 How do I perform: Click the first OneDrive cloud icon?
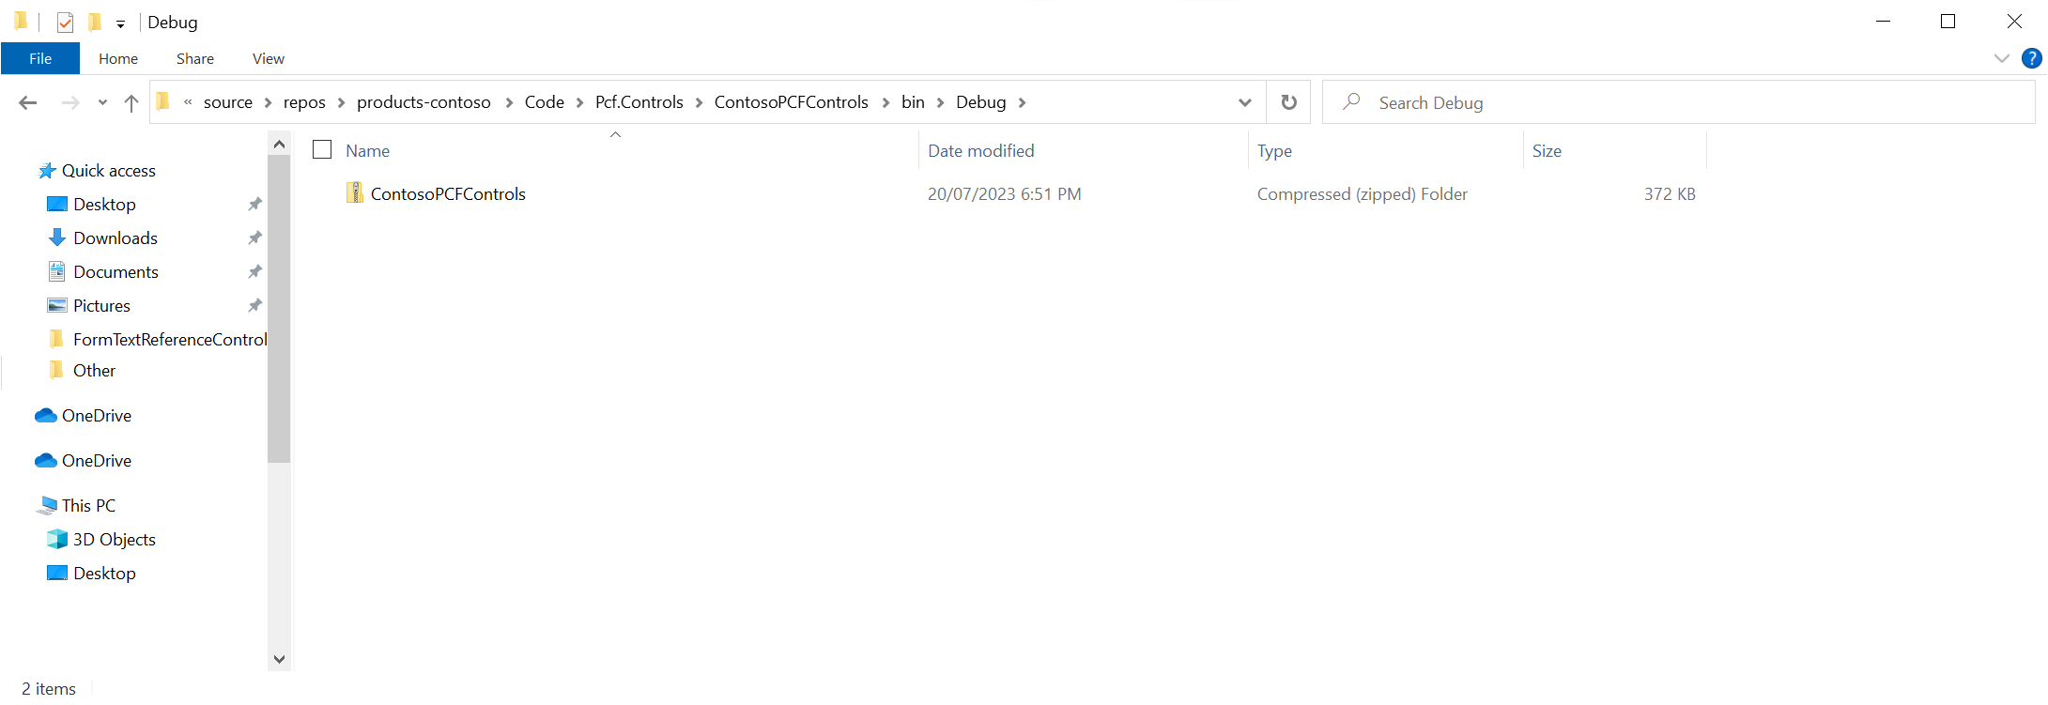click(x=46, y=415)
